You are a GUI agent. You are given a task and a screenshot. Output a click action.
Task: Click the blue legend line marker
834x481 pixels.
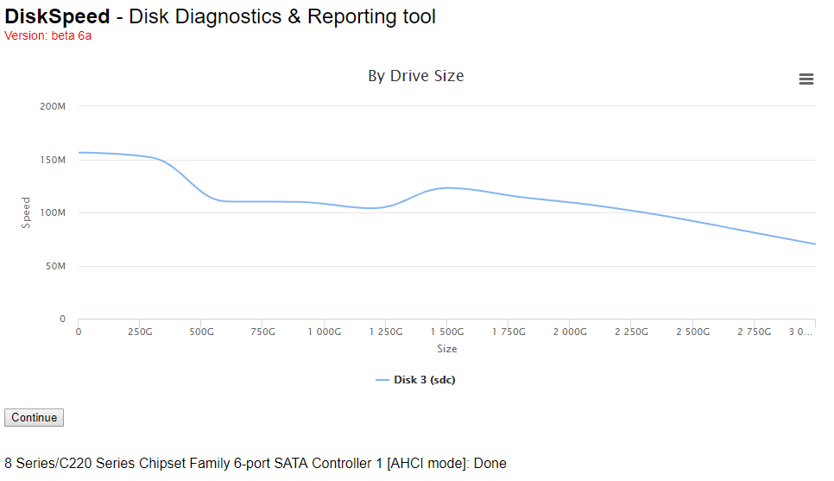click(382, 380)
